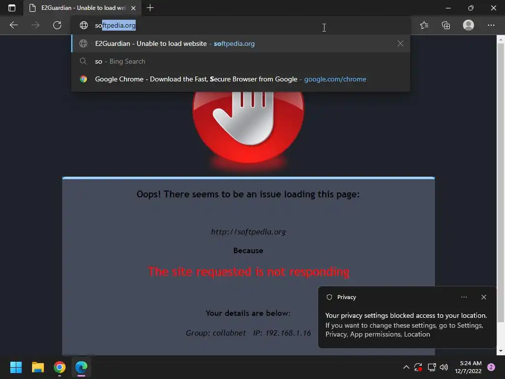Screen dimensions: 505x379
Task: Select the 'so - Bing Search' suggestion
Action: click(x=241, y=61)
